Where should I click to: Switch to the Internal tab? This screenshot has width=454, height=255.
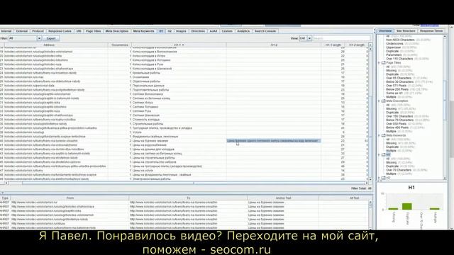coord(6,31)
